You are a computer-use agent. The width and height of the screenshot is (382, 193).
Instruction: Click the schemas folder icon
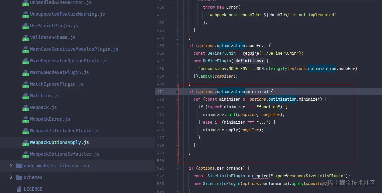tap(19, 177)
